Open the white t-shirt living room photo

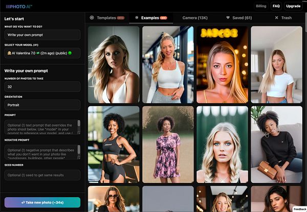click(276, 65)
